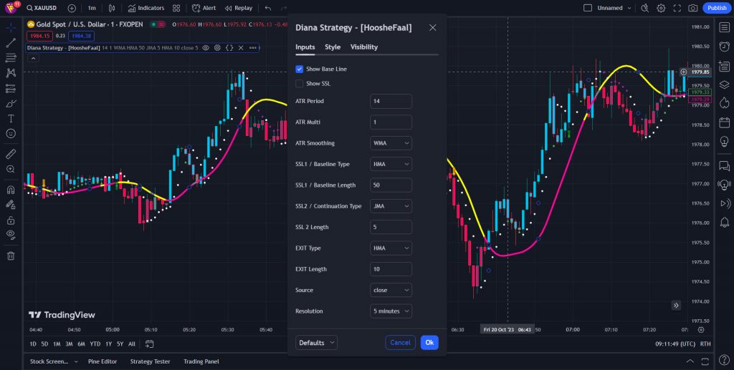This screenshot has height=370, width=734.
Task: Switch to the Visibility tab
Action: coord(364,47)
